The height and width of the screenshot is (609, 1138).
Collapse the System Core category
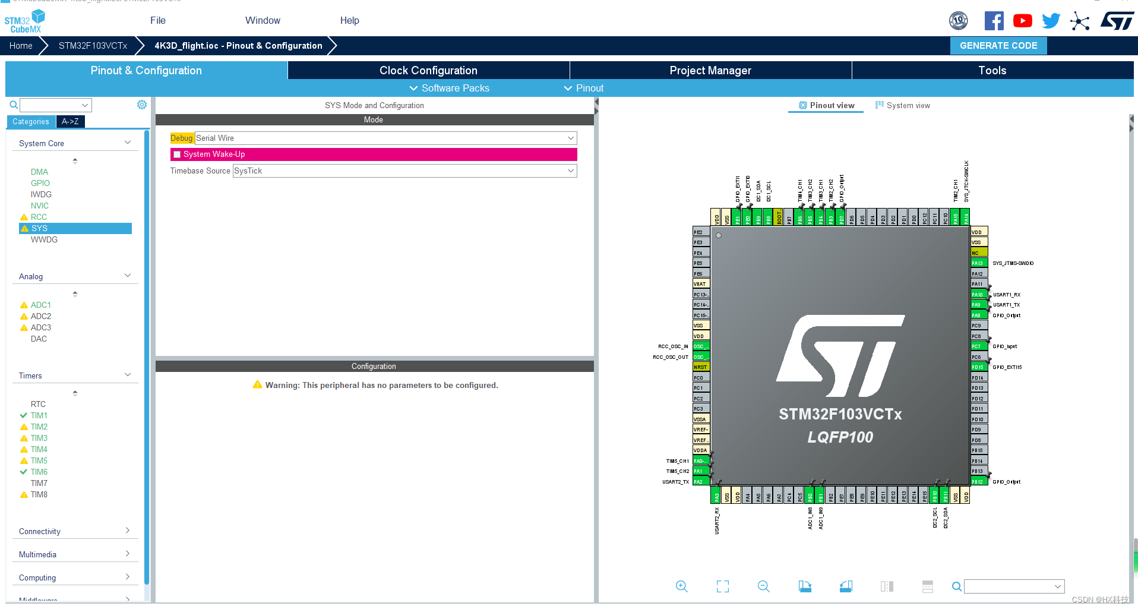(127, 142)
